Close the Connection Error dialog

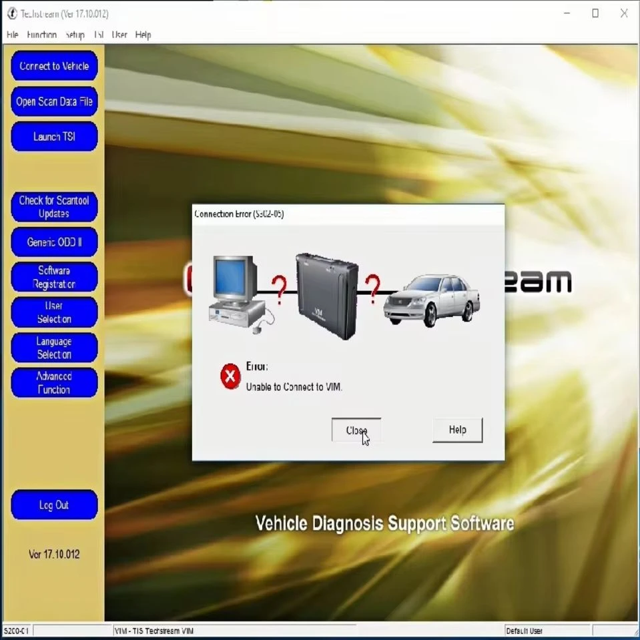tap(356, 430)
